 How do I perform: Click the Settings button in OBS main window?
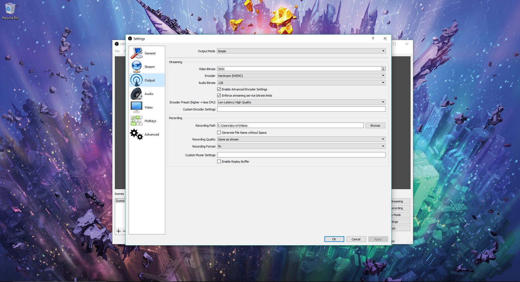tap(401, 221)
